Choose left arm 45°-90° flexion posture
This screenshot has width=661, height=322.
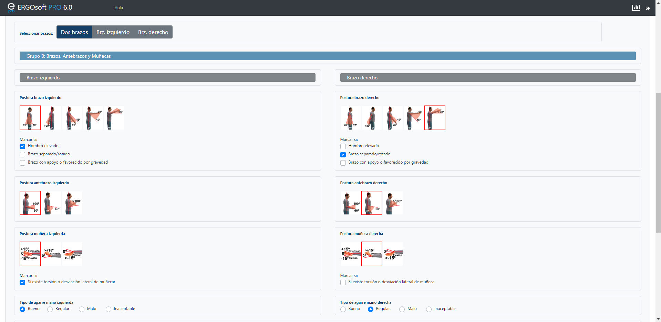[93, 118]
